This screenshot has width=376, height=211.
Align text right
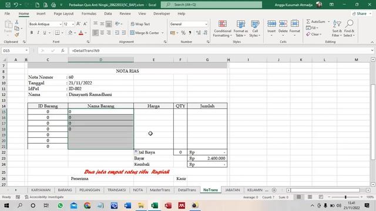109,33
